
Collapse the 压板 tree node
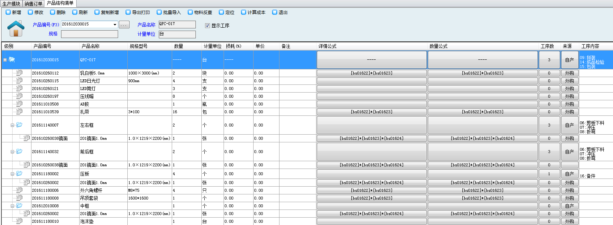point(12,174)
